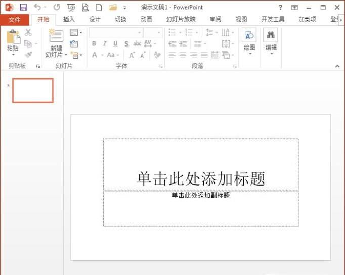345x275 pixels.
Task: Click the 文件 button
Action: coord(15,19)
